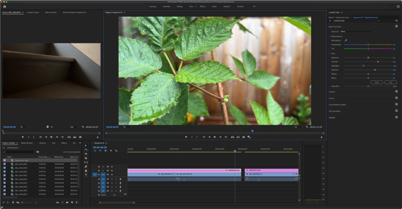The image size is (402, 209).
Task: Create new bin in Project panel
Action: (x=67, y=202)
